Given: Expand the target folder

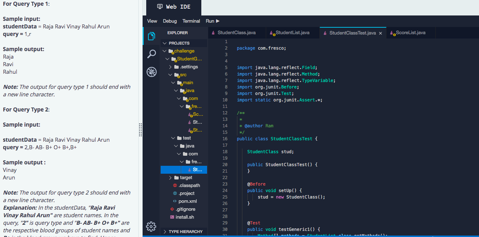Looking at the screenshot, I should [x=170, y=177].
